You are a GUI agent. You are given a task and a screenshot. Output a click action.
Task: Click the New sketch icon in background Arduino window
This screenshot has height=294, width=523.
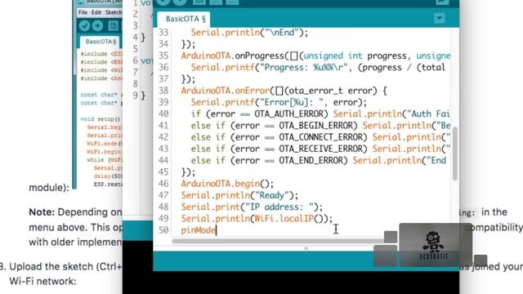(x=114, y=25)
